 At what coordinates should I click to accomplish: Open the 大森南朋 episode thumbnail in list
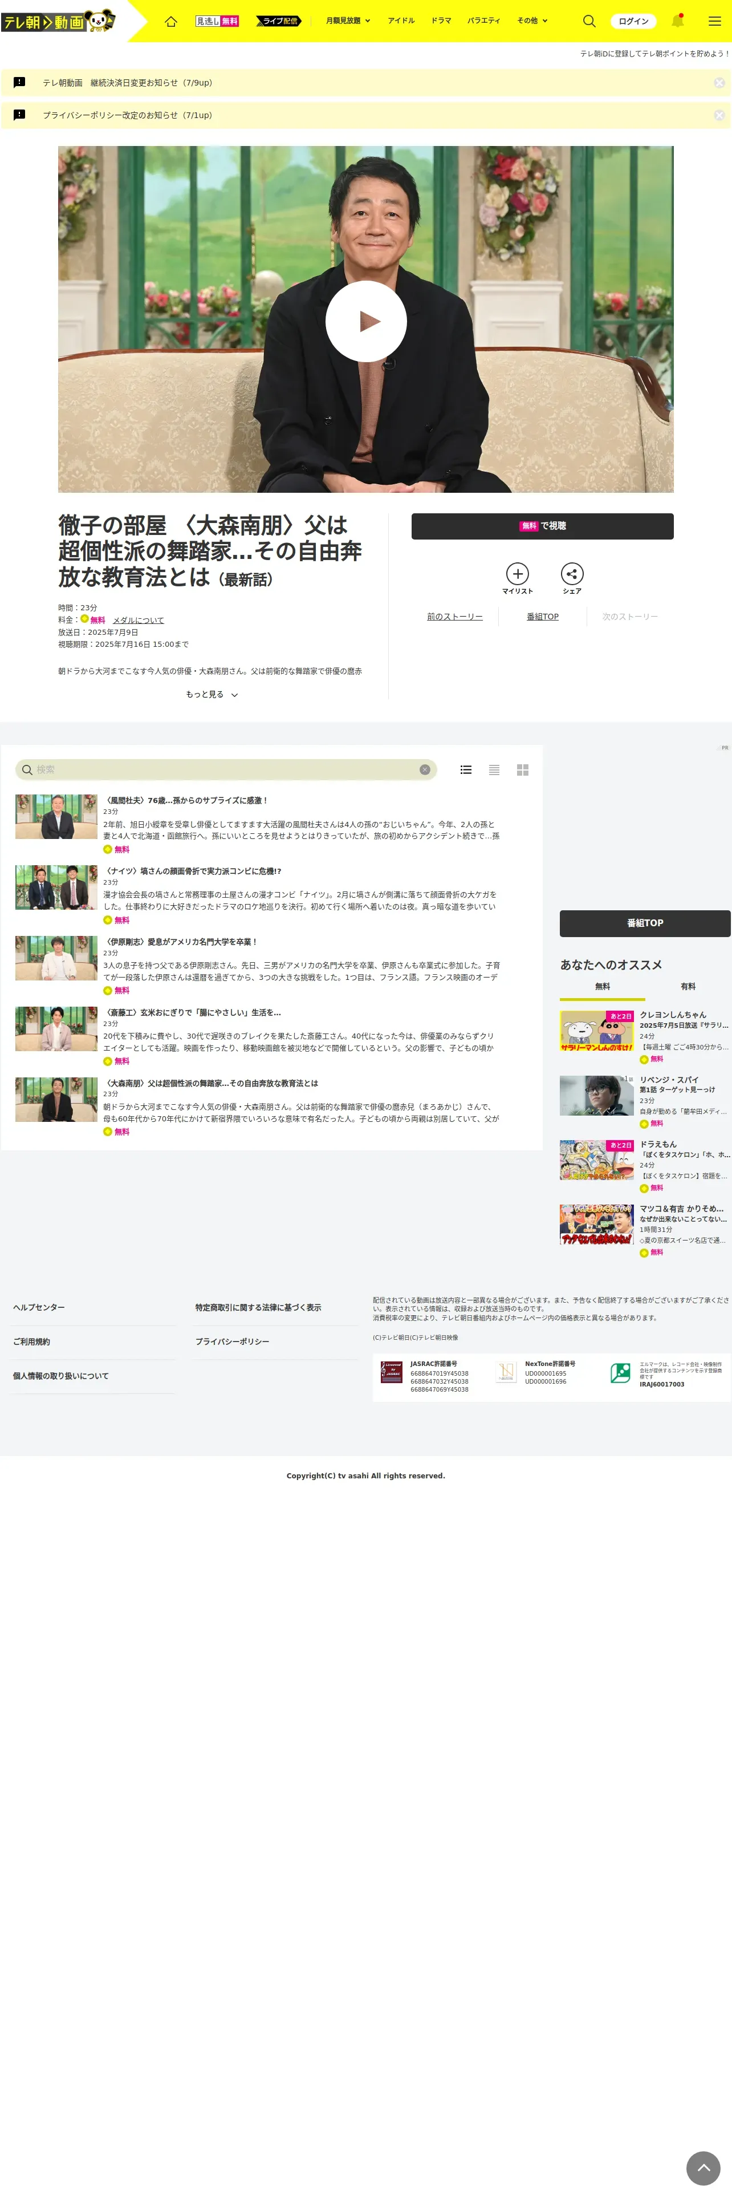tap(56, 1099)
